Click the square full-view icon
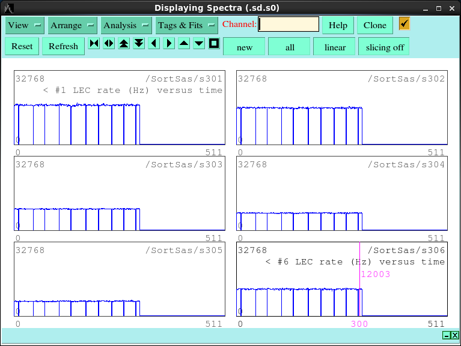The width and height of the screenshot is (461, 346). point(214,44)
